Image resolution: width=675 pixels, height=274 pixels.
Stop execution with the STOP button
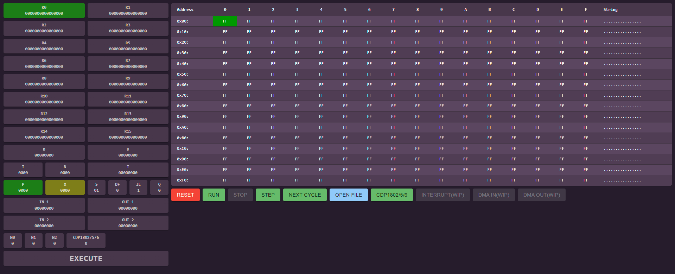(x=240, y=195)
